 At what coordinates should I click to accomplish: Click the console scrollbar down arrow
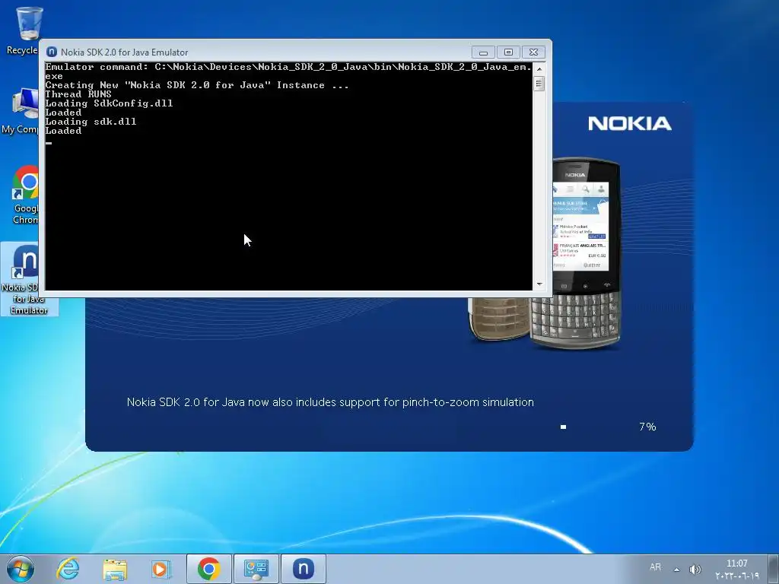tap(539, 284)
